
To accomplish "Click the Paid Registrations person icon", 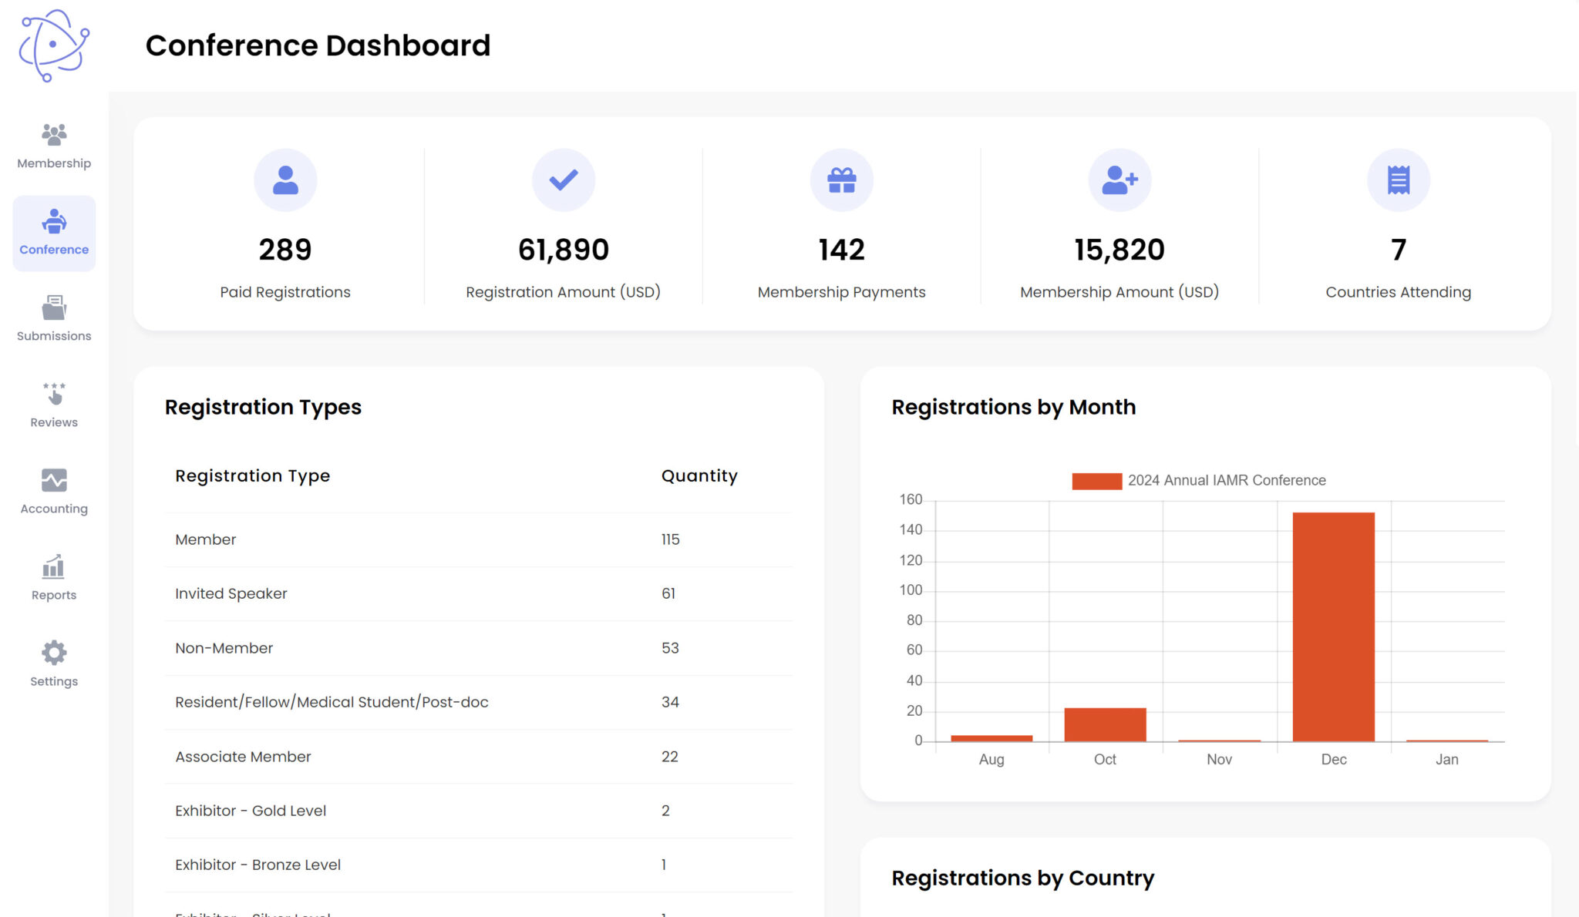I will coord(285,179).
